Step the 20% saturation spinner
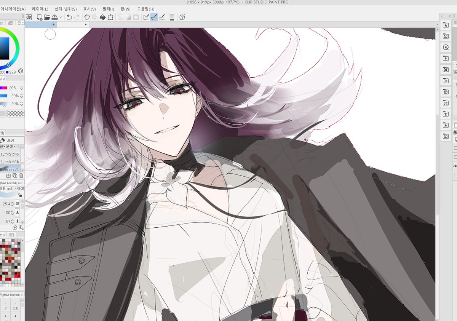This screenshot has height=321, width=457. click(21, 96)
